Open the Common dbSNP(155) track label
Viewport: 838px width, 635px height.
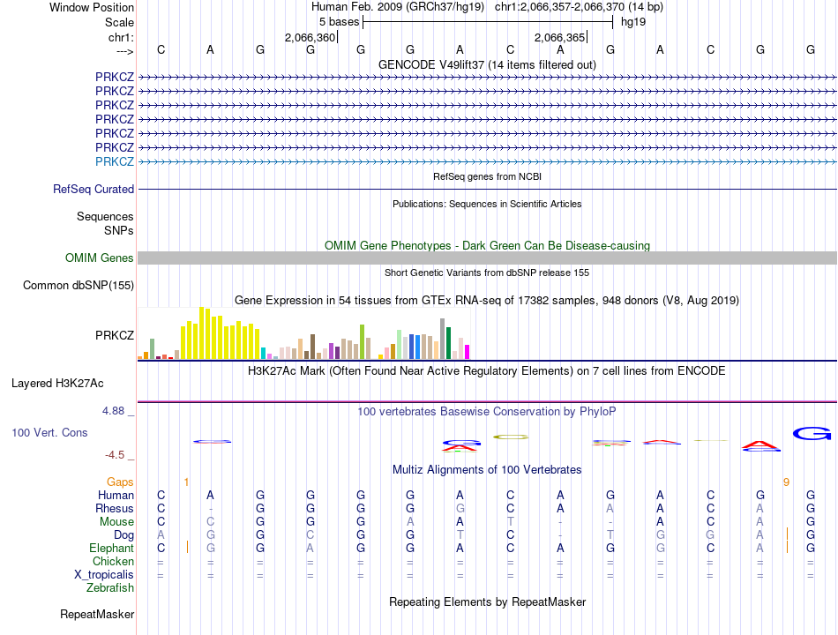pos(79,285)
